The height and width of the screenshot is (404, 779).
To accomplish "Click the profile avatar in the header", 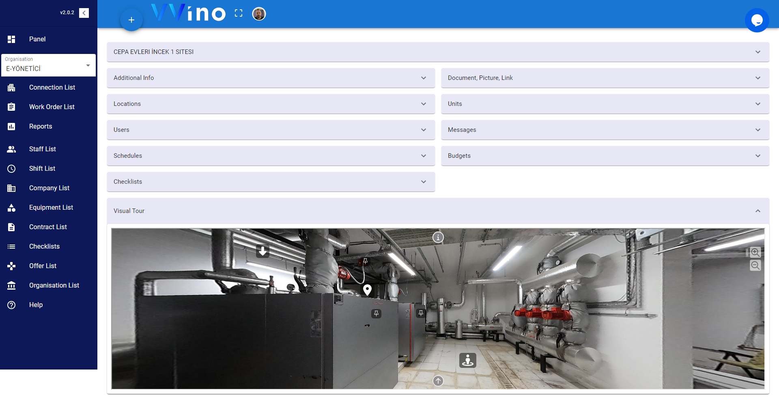I will point(259,13).
